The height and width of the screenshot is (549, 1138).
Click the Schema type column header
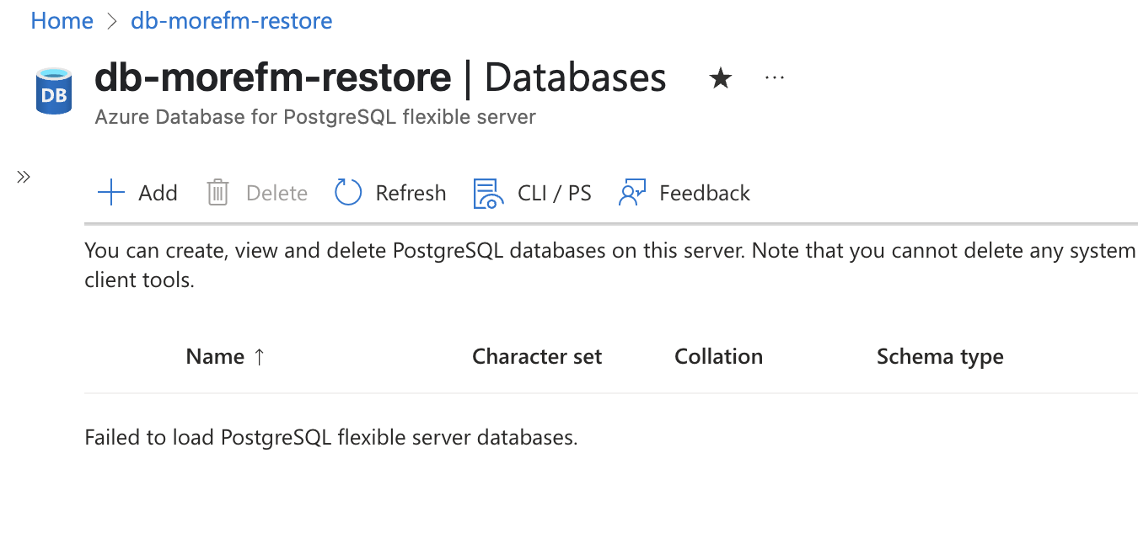pyautogui.click(x=940, y=357)
